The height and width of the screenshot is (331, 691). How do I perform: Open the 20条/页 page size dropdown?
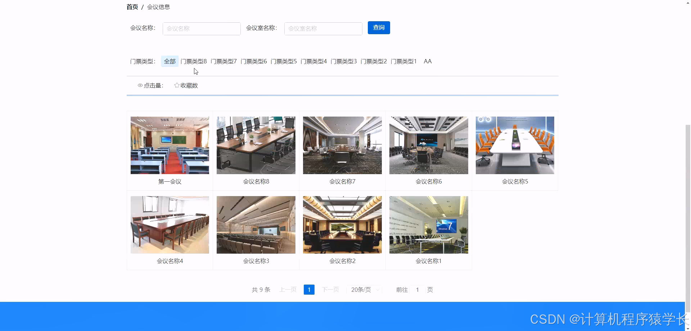click(x=361, y=289)
